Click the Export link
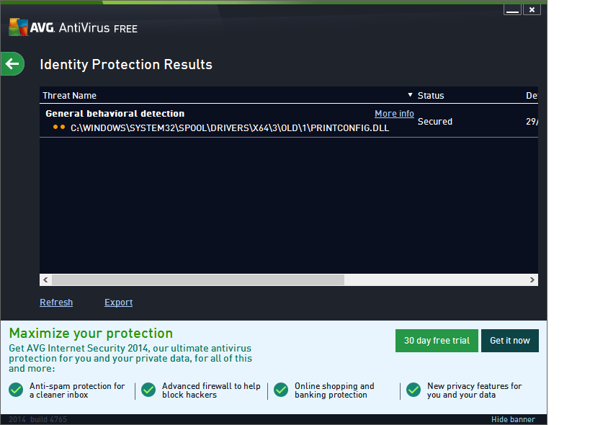Image resolution: width=590 pixels, height=425 pixels. tap(119, 303)
